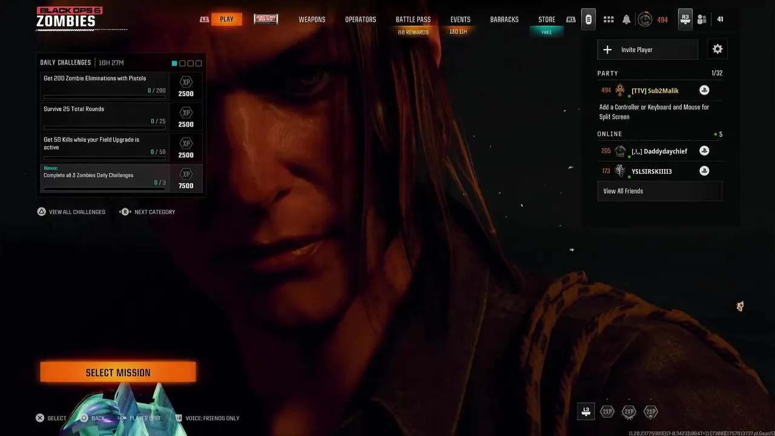775x436 pixels.
Task: Click the R3 social panel icon
Action: pyautogui.click(x=685, y=19)
